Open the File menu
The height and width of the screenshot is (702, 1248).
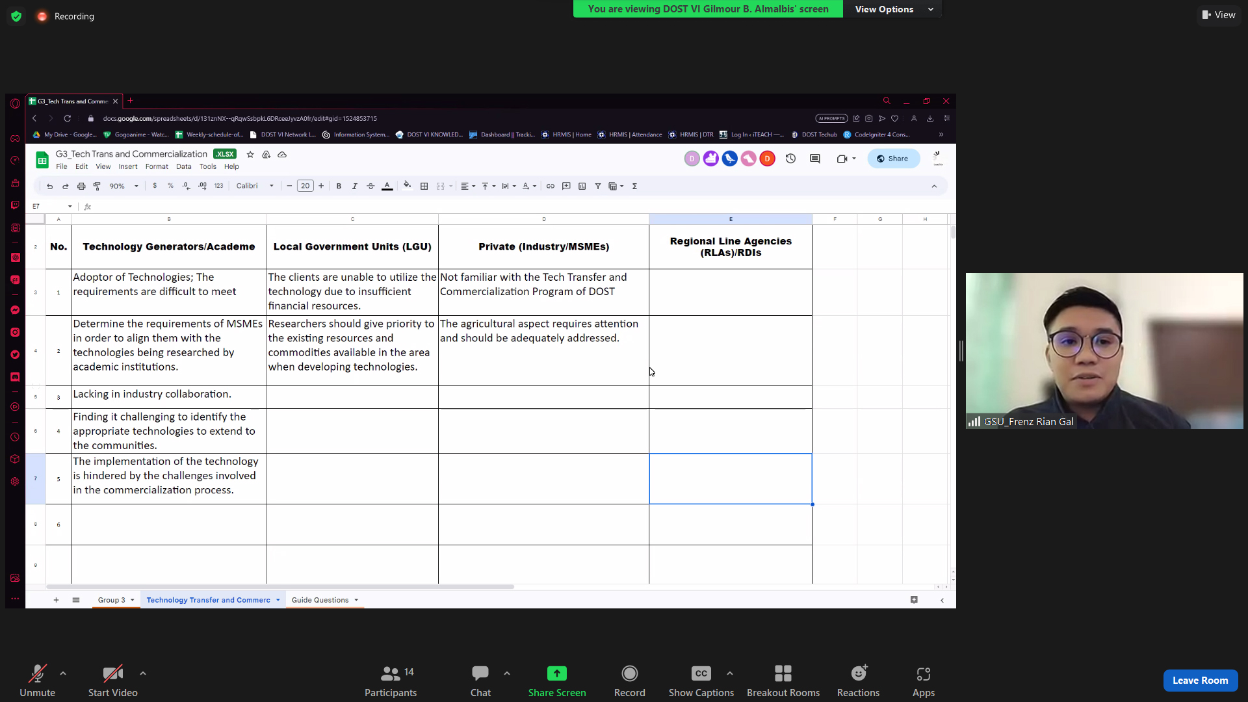pos(62,166)
